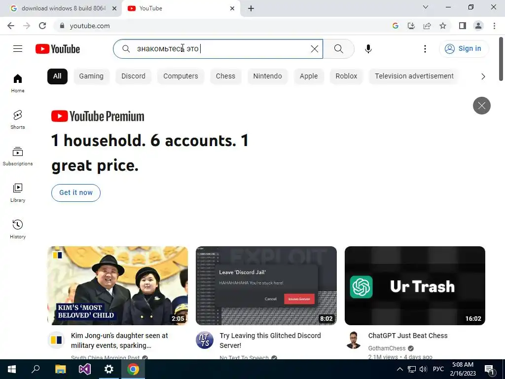
Task: Show more category chips with the arrow
Action: tap(483, 76)
